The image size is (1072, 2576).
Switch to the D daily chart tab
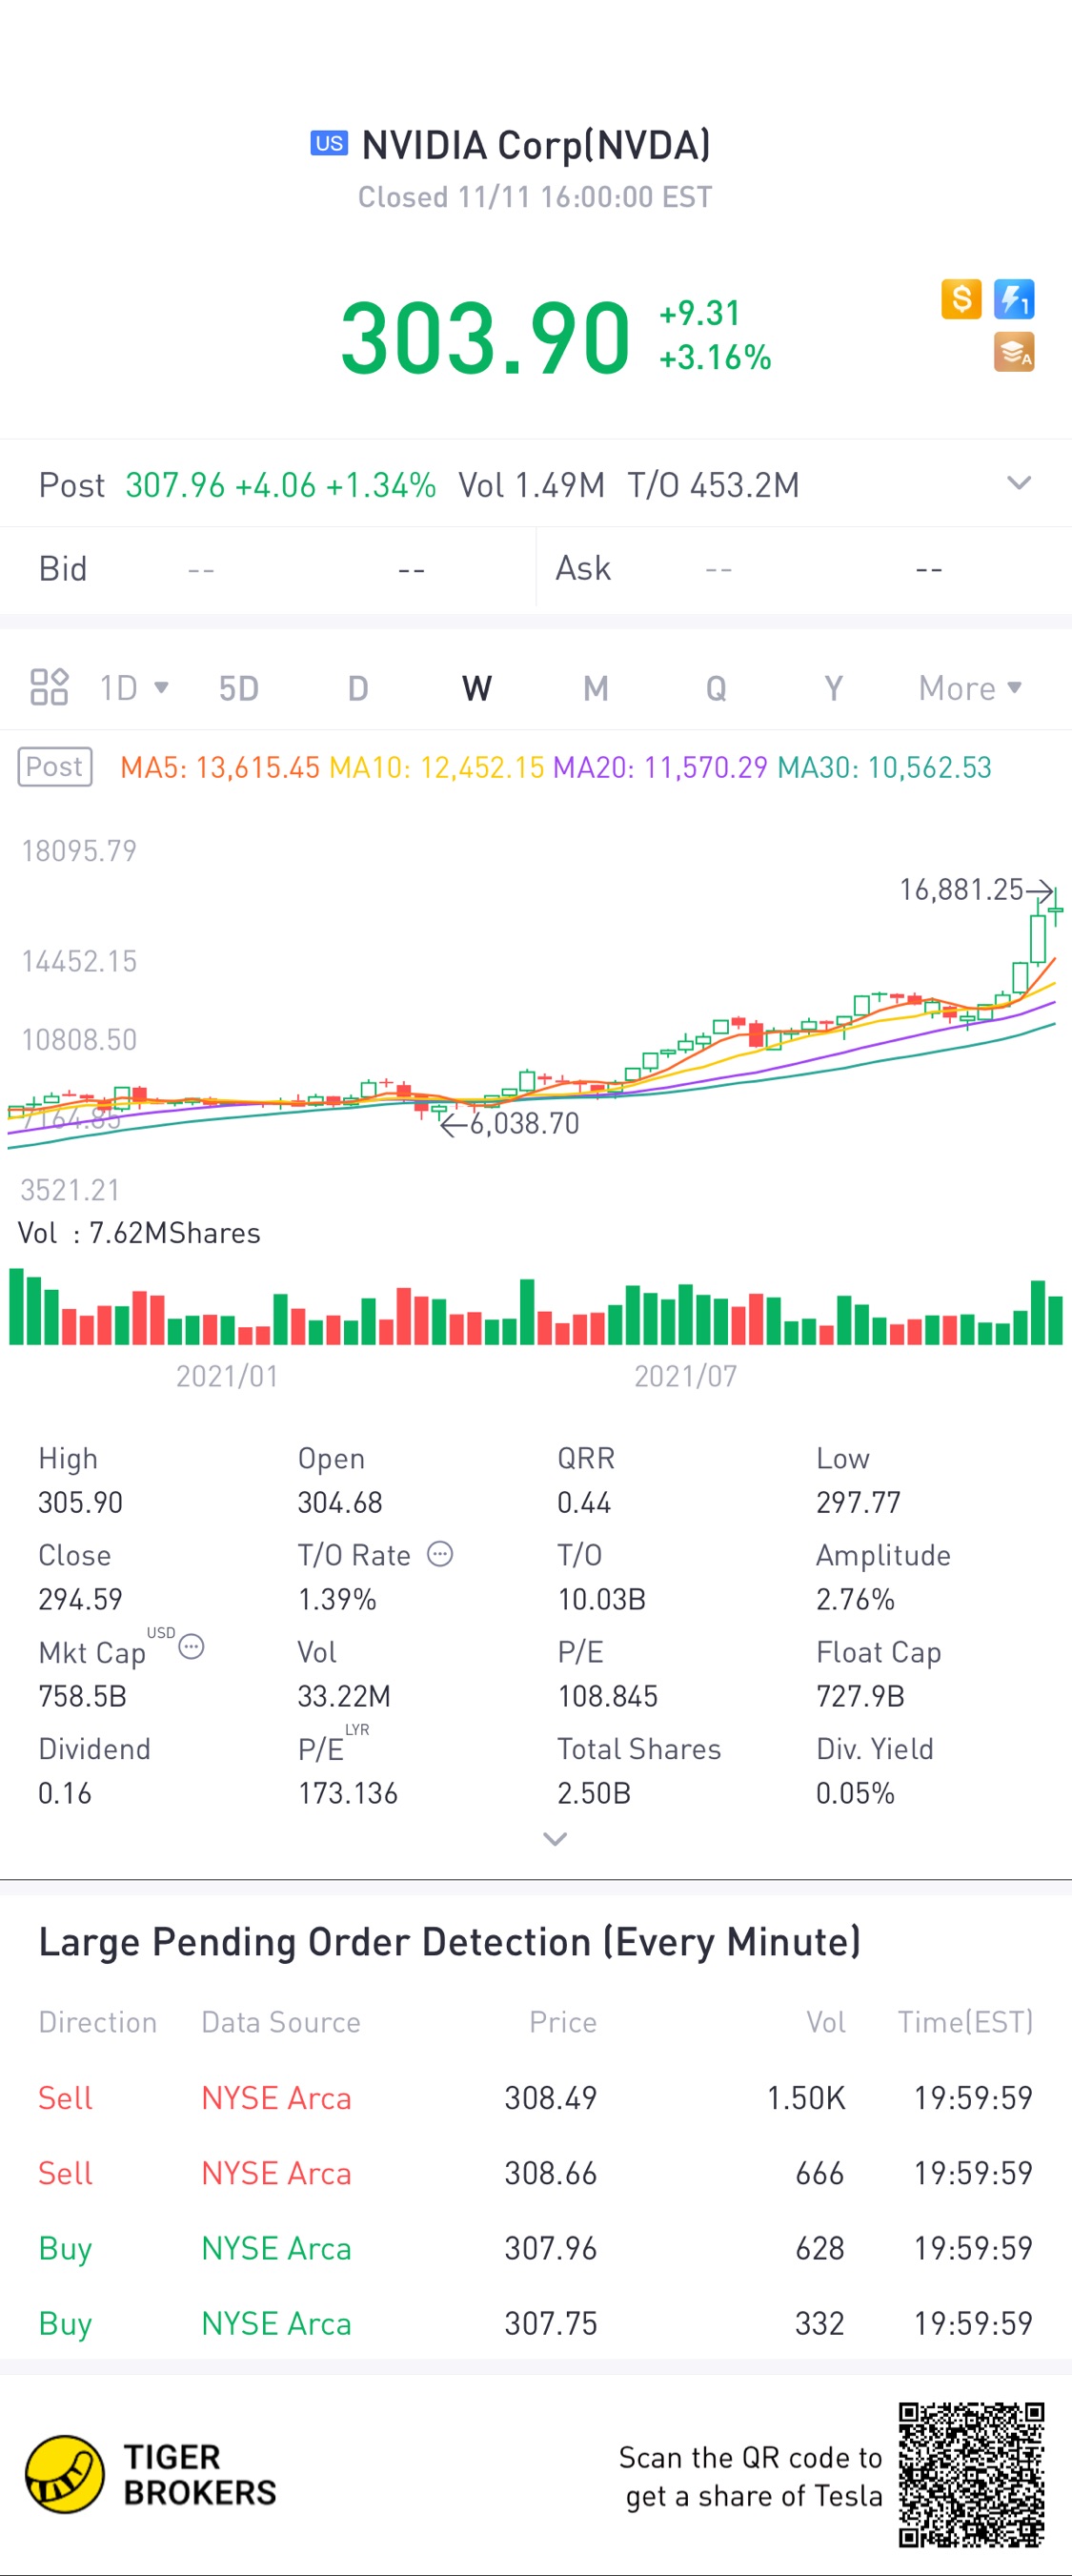coord(357,688)
